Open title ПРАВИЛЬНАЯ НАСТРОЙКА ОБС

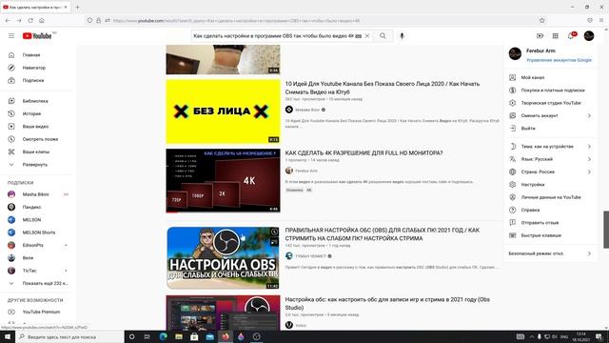click(x=383, y=234)
